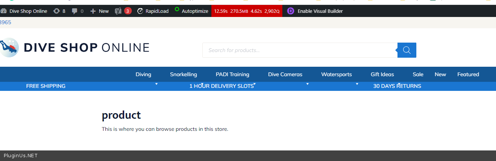Click the updates icon showing 8

coord(59,11)
